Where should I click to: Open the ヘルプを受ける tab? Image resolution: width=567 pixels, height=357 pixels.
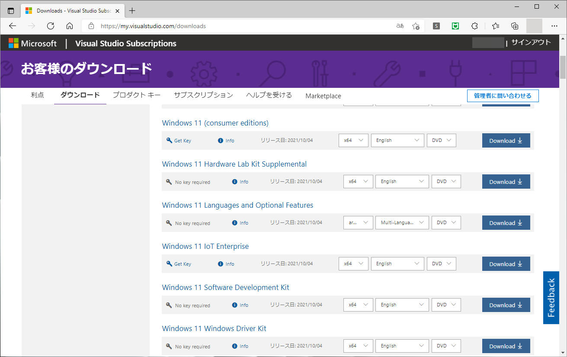[x=269, y=95]
